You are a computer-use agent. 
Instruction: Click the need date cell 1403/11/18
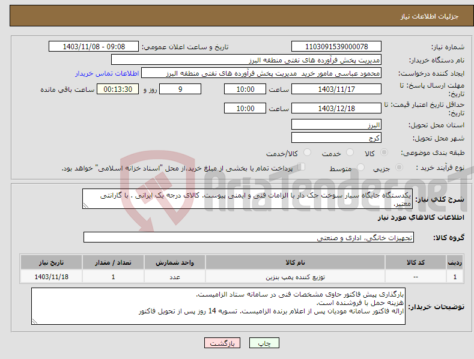click(x=52, y=277)
